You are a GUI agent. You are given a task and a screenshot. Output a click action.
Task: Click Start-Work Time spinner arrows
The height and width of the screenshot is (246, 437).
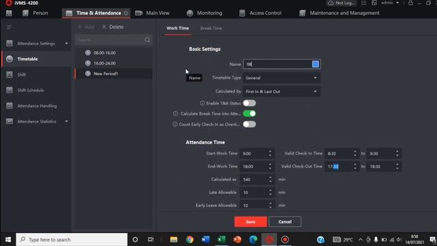(x=270, y=153)
